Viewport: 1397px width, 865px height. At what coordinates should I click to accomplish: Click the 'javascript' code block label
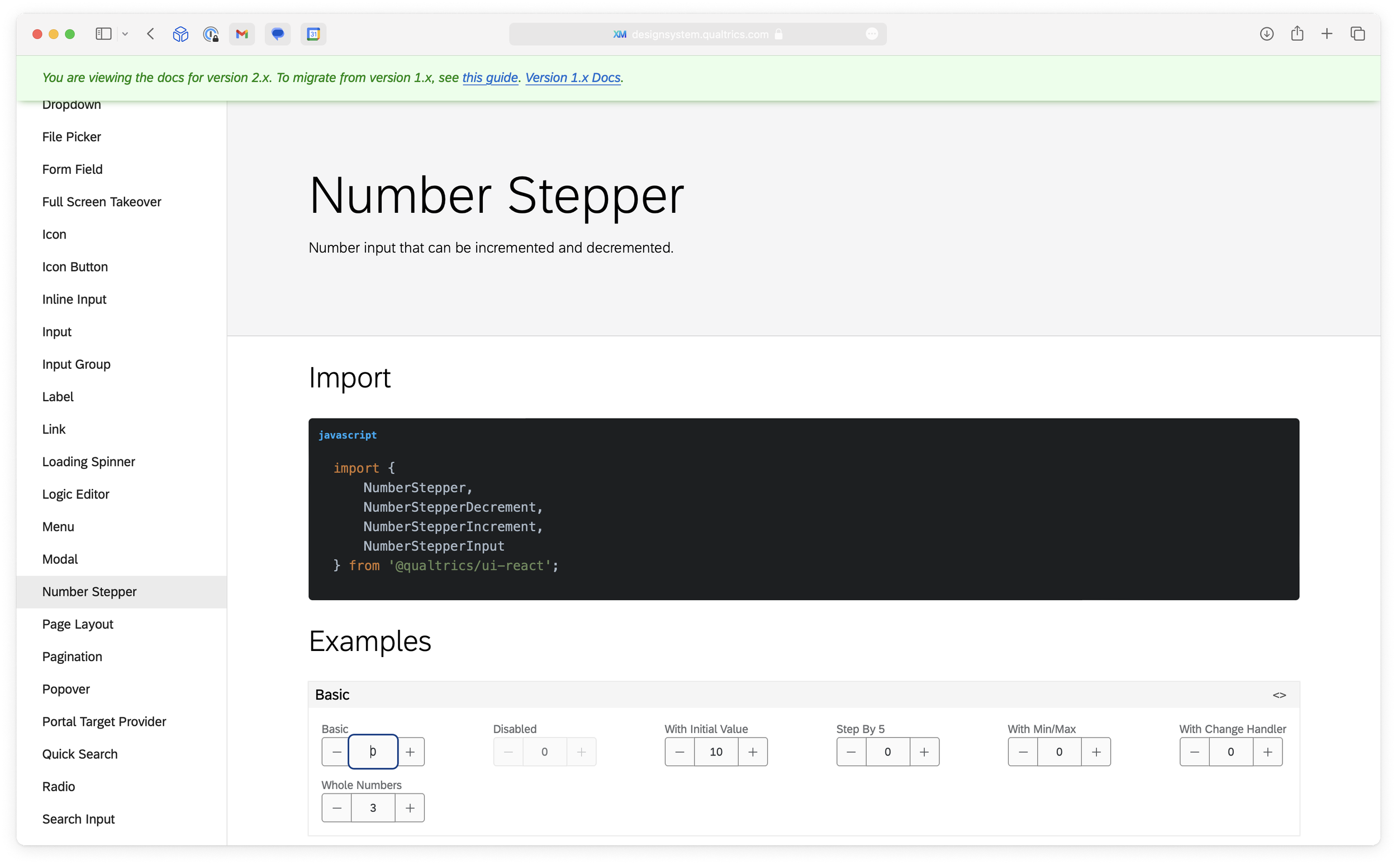pyautogui.click(x=347, y=435)
